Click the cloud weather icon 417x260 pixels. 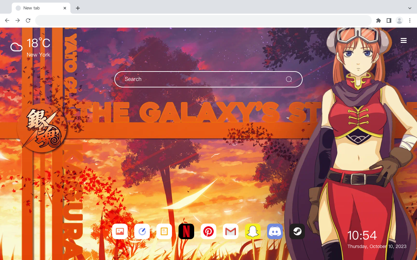[x=16, y=47]
